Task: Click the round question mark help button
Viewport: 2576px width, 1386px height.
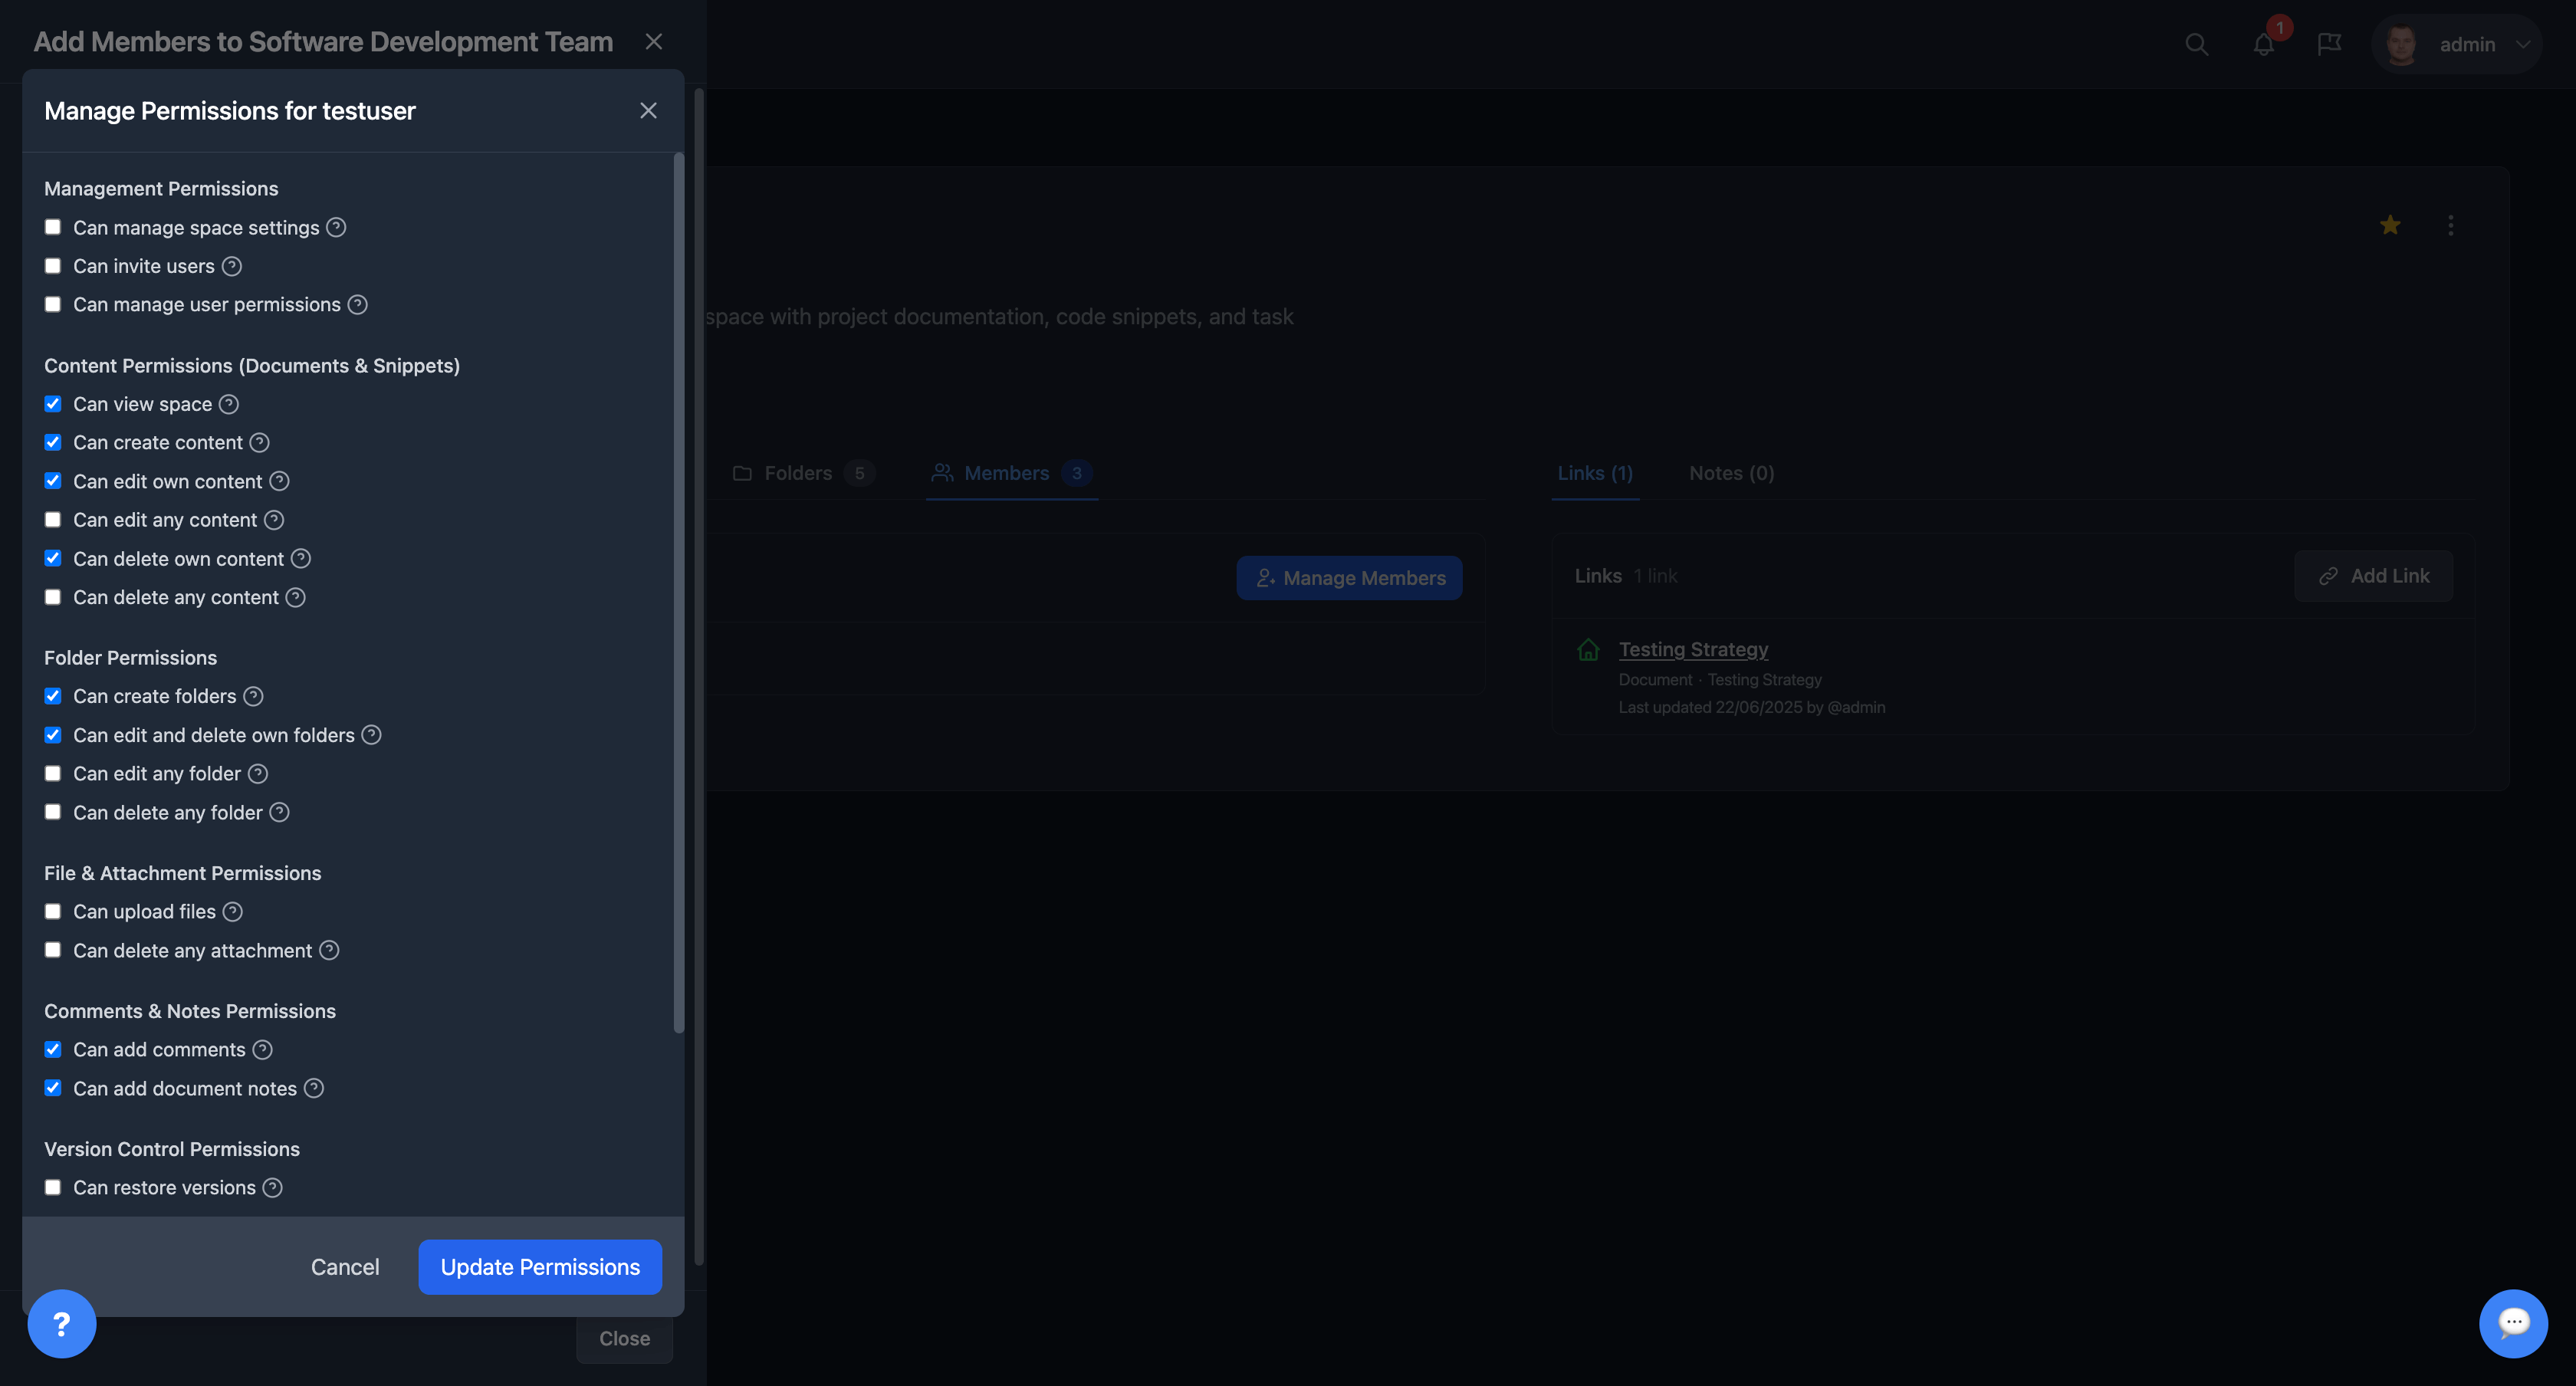Action: point(62,1323)
